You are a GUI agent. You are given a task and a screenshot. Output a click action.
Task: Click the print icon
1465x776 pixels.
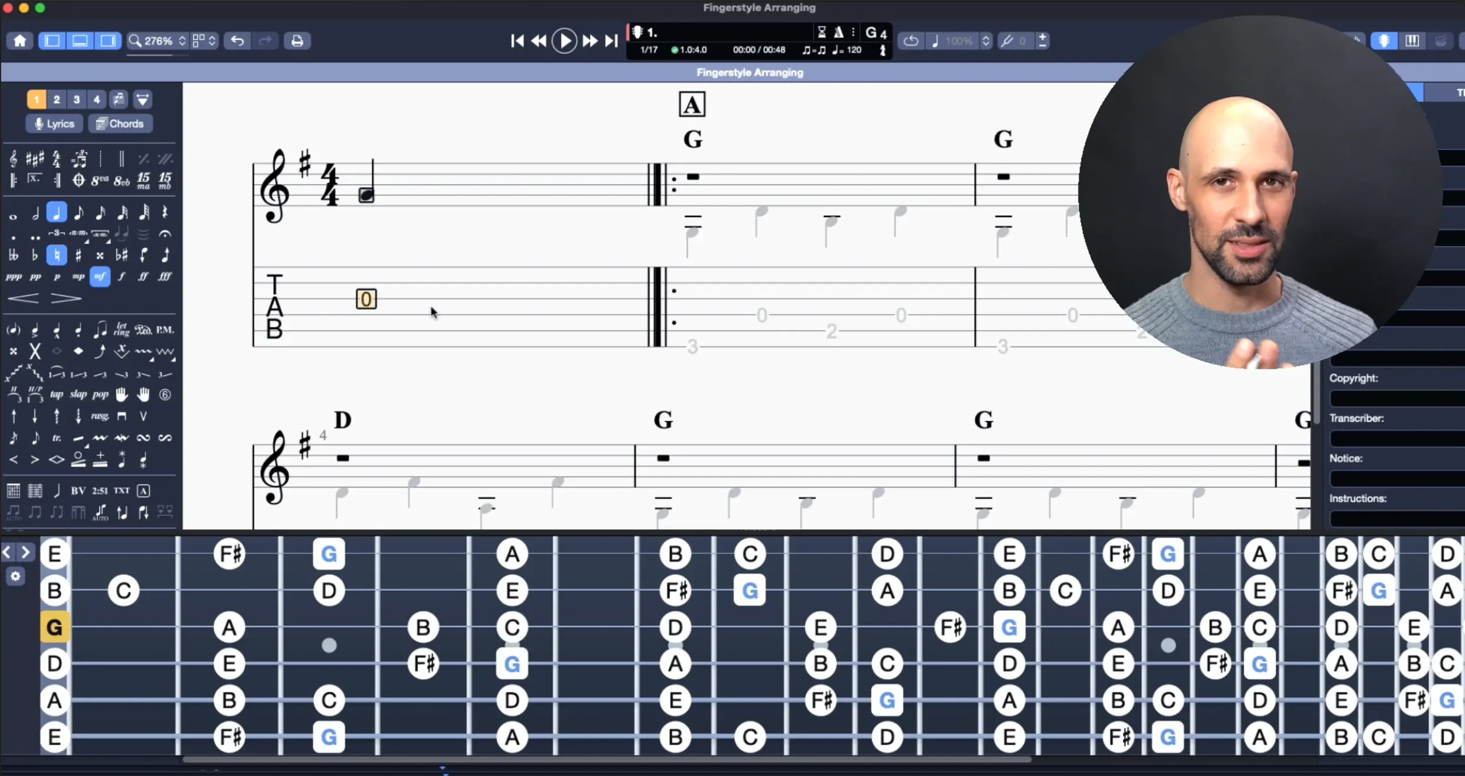tap(297, 40)
